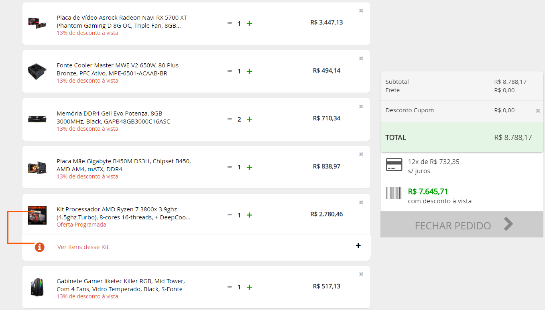Image resolution: width=545 pixels, height=310 pixels.
Task: Click the barcode boleto icon
Action: click(x=394, y=193)
